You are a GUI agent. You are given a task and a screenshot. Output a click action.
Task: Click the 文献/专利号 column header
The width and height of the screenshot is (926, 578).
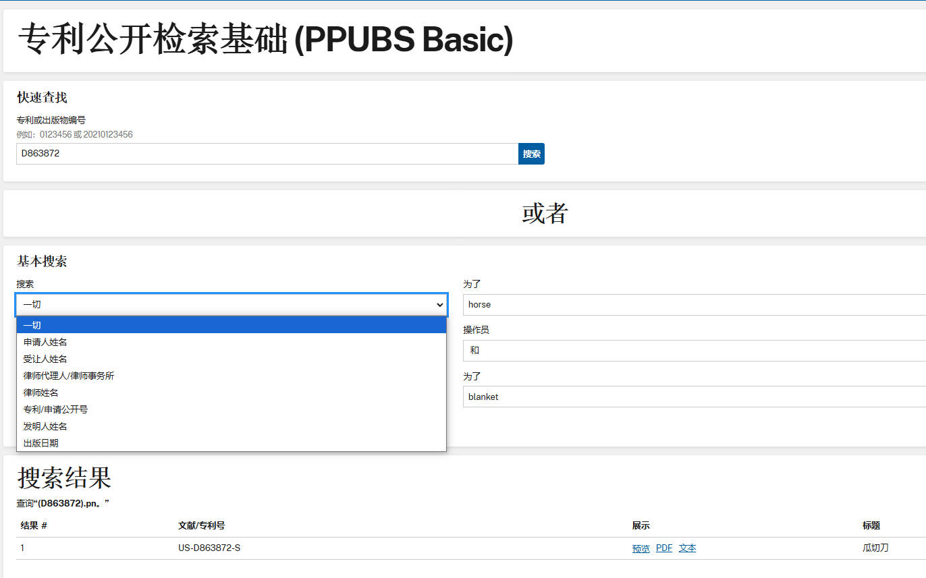pos(201,525)
